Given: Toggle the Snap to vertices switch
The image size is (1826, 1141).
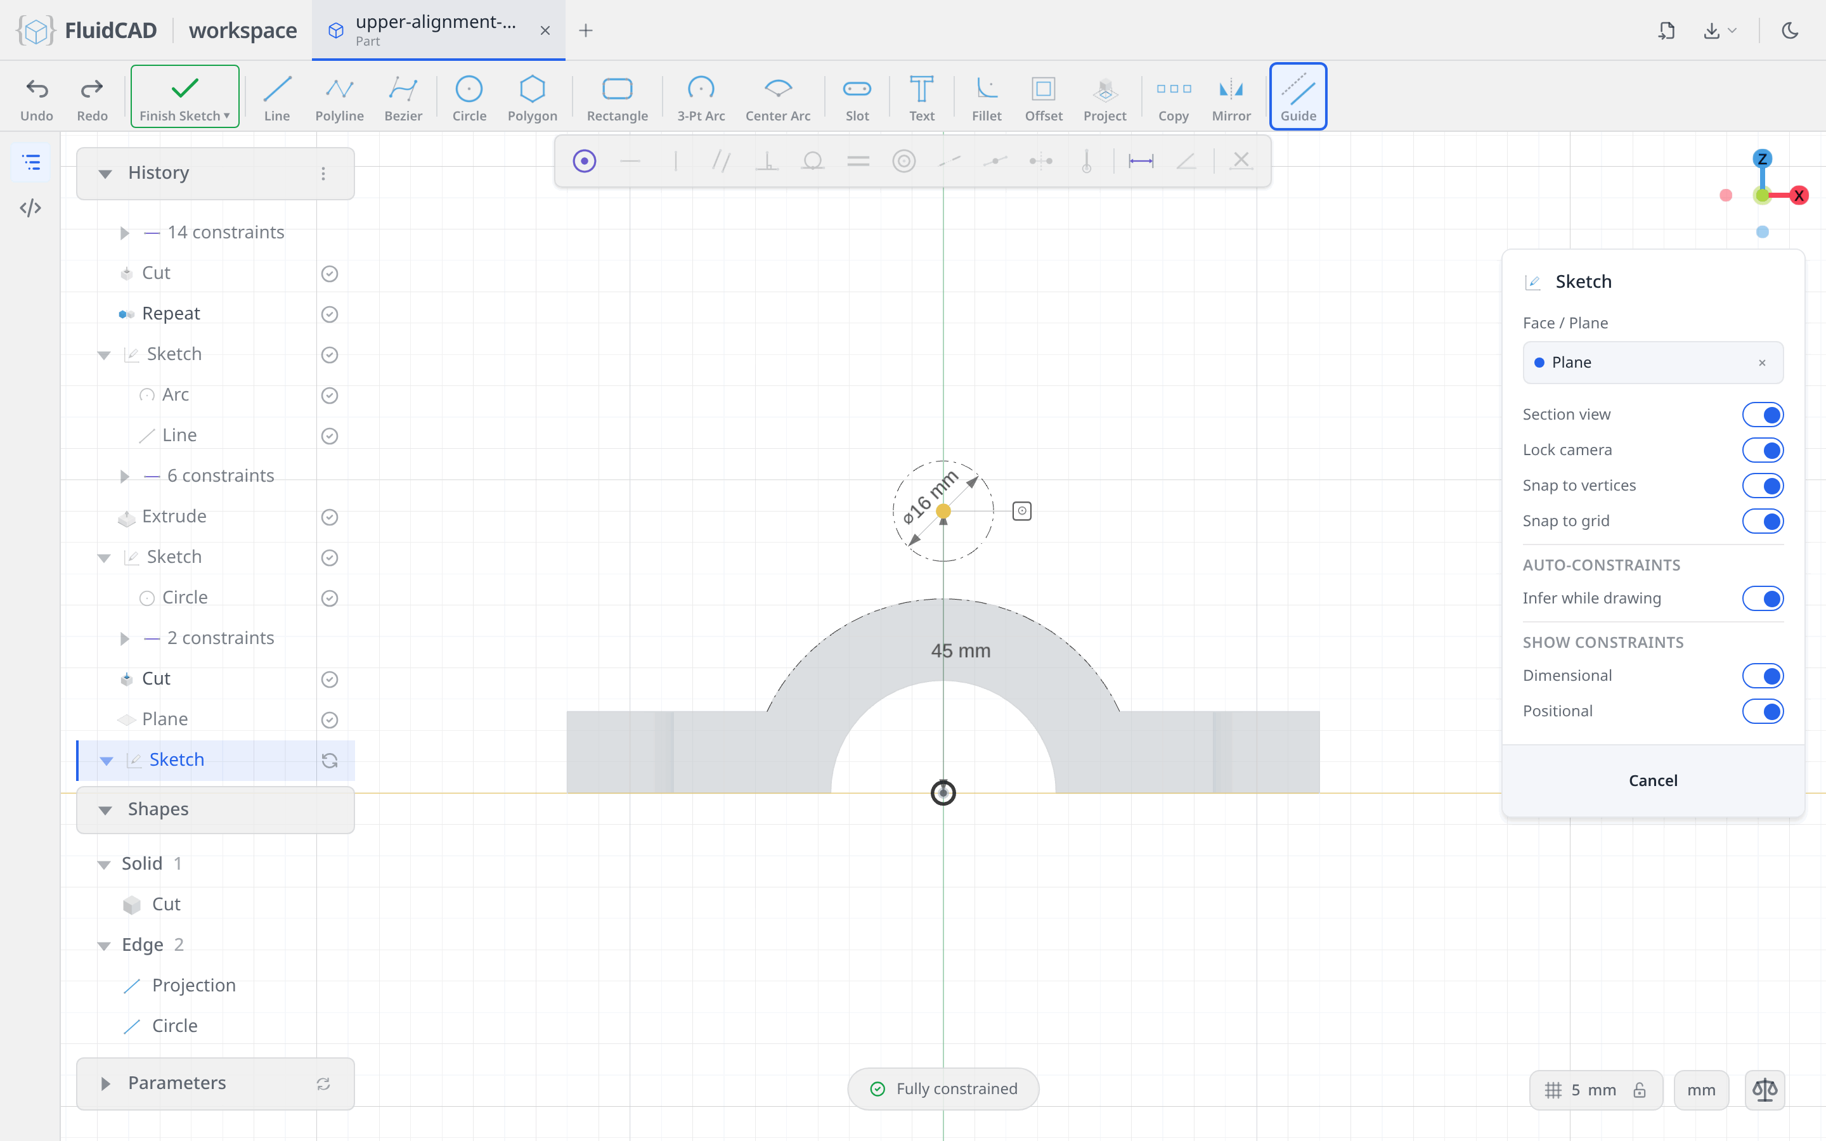Looking at the screenshot, I should coord(1763,485).
